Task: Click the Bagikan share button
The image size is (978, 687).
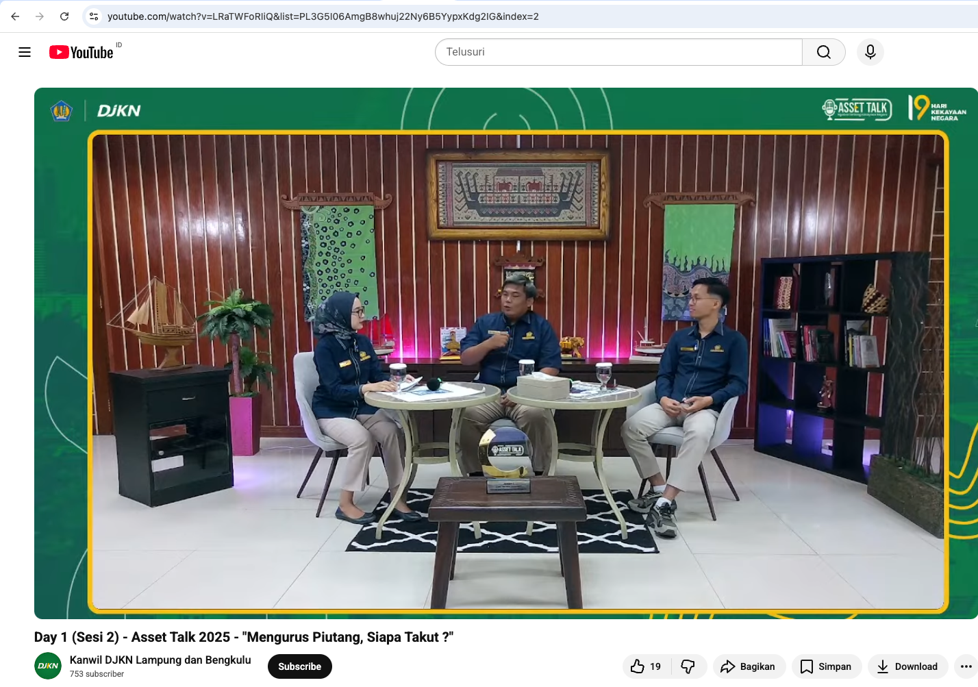Action: [x=749, y=666]
